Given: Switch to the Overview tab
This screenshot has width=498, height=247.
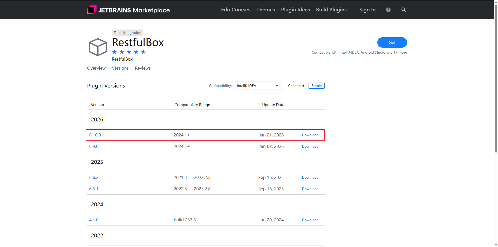Looking at the screenshot, I should coord(96,68).
